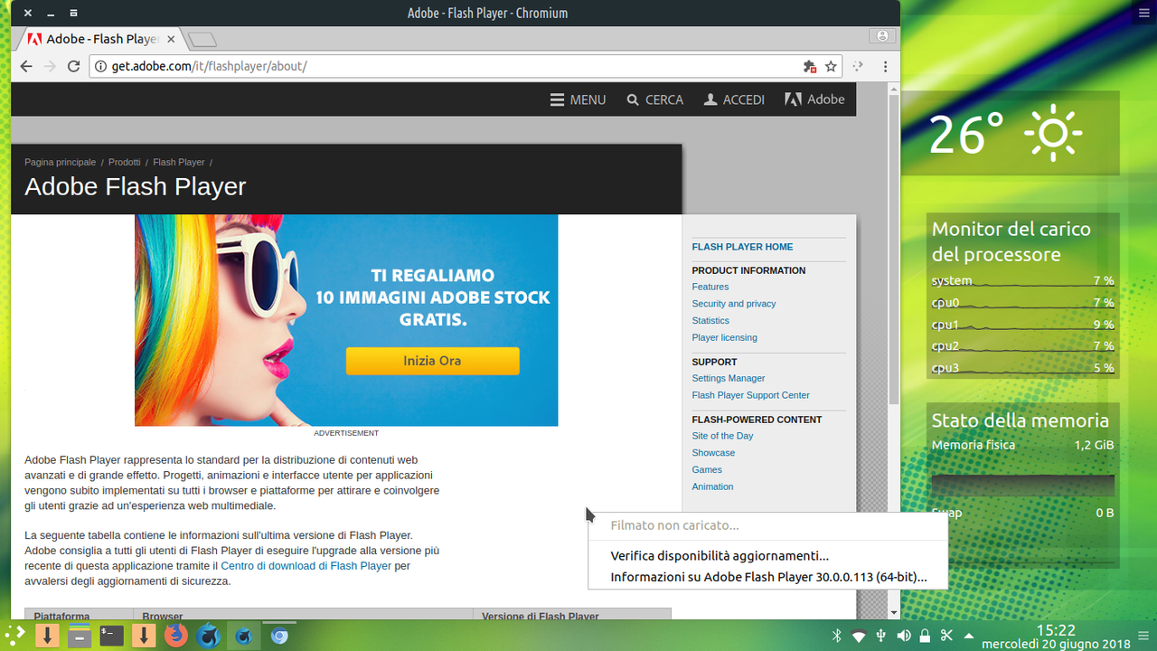This screenshot has height=651, width=1157.
Task: Expand hidden tray icons with up arrow
Action: 969,637
